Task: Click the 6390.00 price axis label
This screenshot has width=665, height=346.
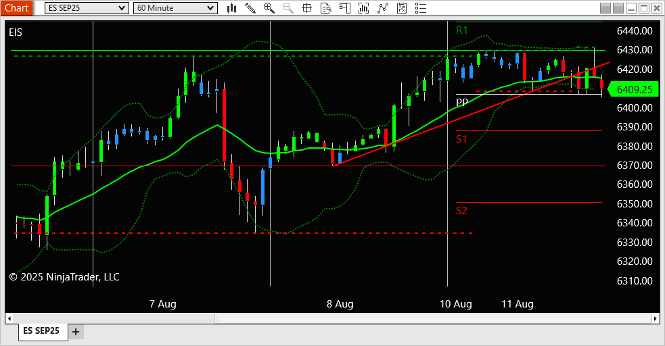Action: point(635,127)
